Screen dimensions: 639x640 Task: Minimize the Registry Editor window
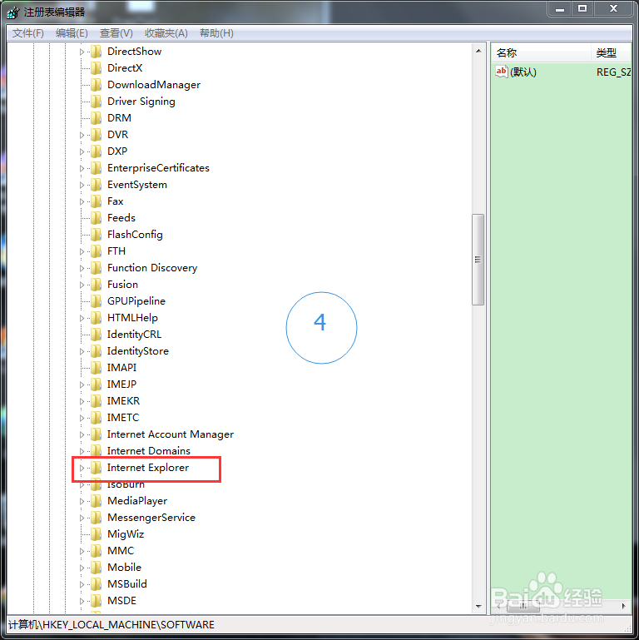coord(560,9)
